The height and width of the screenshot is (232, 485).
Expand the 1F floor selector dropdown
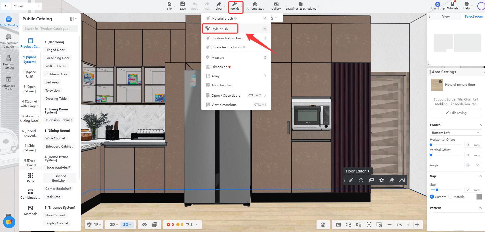pos(94,225)
